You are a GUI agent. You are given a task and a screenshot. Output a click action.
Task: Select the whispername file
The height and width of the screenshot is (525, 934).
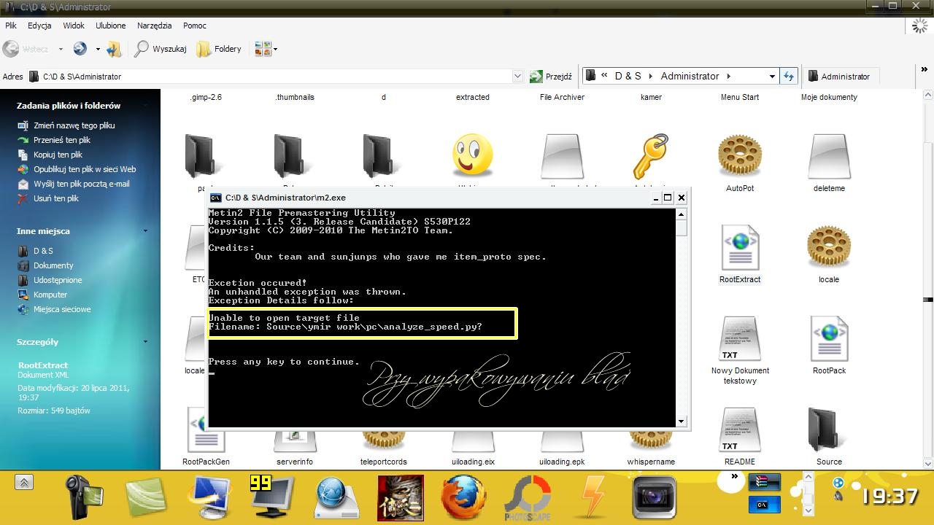(x=651, y=440)
